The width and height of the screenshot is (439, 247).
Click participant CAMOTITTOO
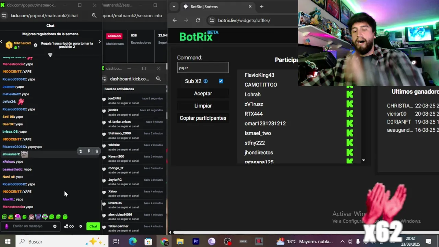pos(261,85)
